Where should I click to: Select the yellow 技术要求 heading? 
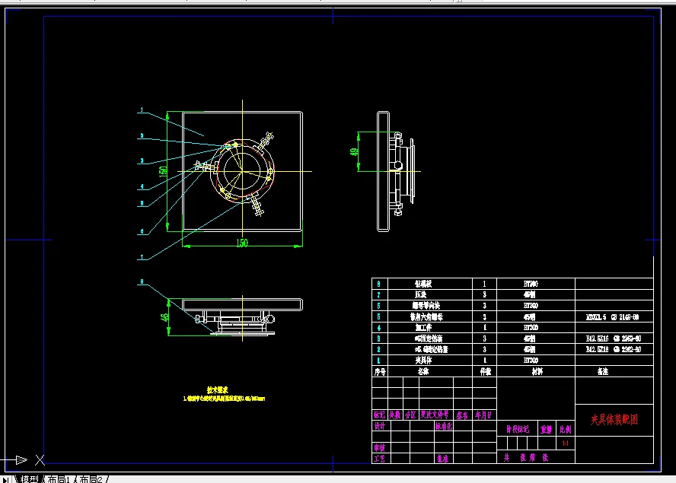pos(217,390)
